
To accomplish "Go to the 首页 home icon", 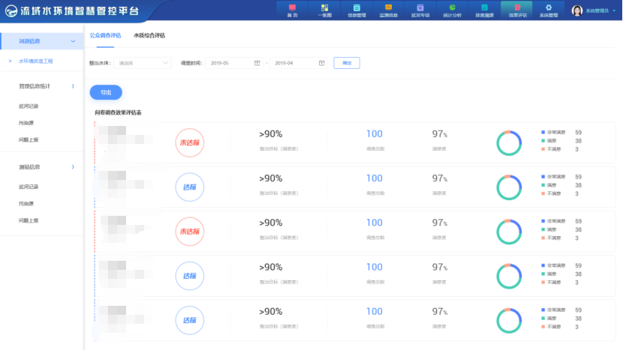I will point(293,10).
